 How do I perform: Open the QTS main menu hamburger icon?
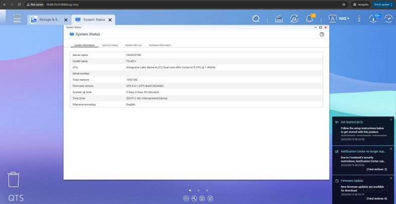click(17, 19)
